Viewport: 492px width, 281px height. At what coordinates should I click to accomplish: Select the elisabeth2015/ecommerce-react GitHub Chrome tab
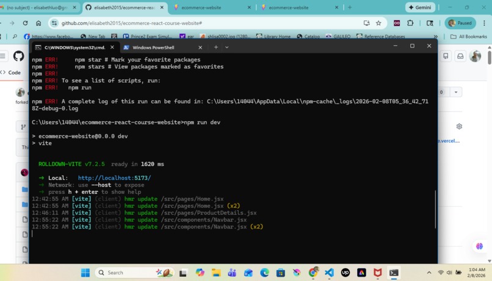click(x=125, y=7)
